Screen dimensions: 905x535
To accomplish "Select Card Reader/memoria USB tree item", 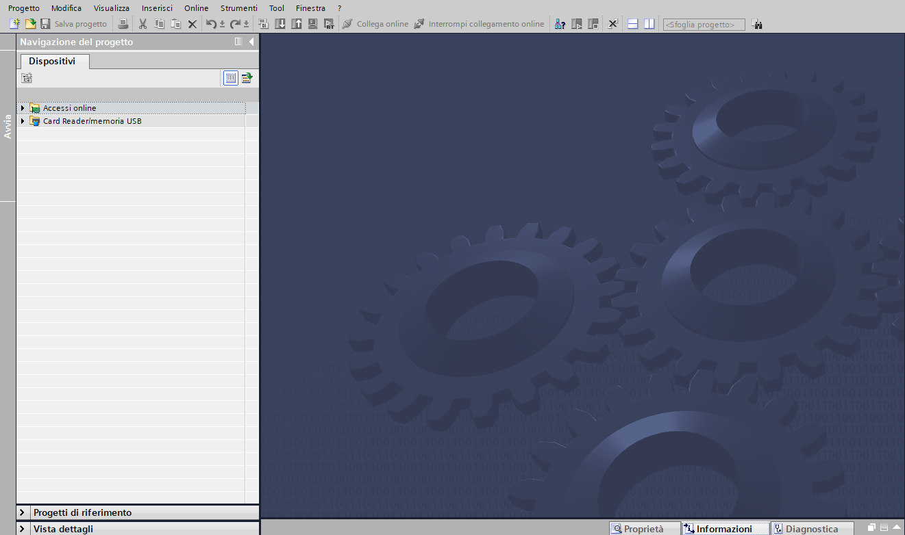I will tap(92, 121).
